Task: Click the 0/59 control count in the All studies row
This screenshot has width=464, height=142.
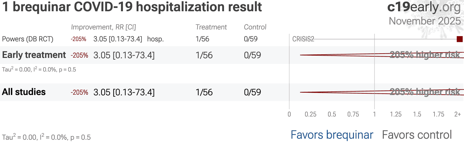Action: pyautogui.click(x=252, y=92)
